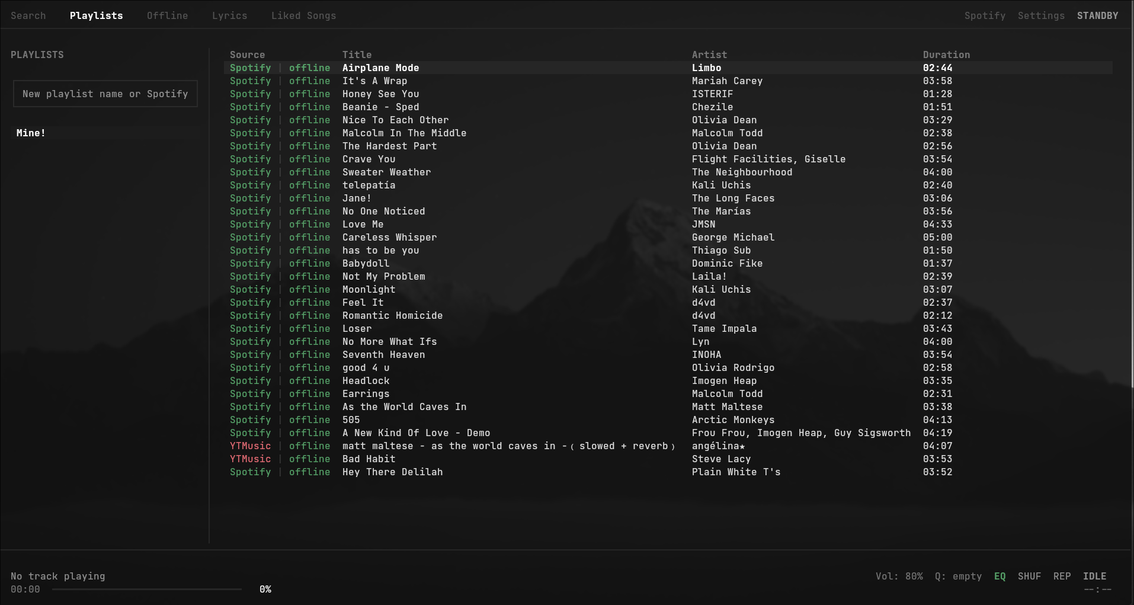Focus the new playlist name input field
Viewport: 1134px width, 605px height.
(x=105, y=94)
